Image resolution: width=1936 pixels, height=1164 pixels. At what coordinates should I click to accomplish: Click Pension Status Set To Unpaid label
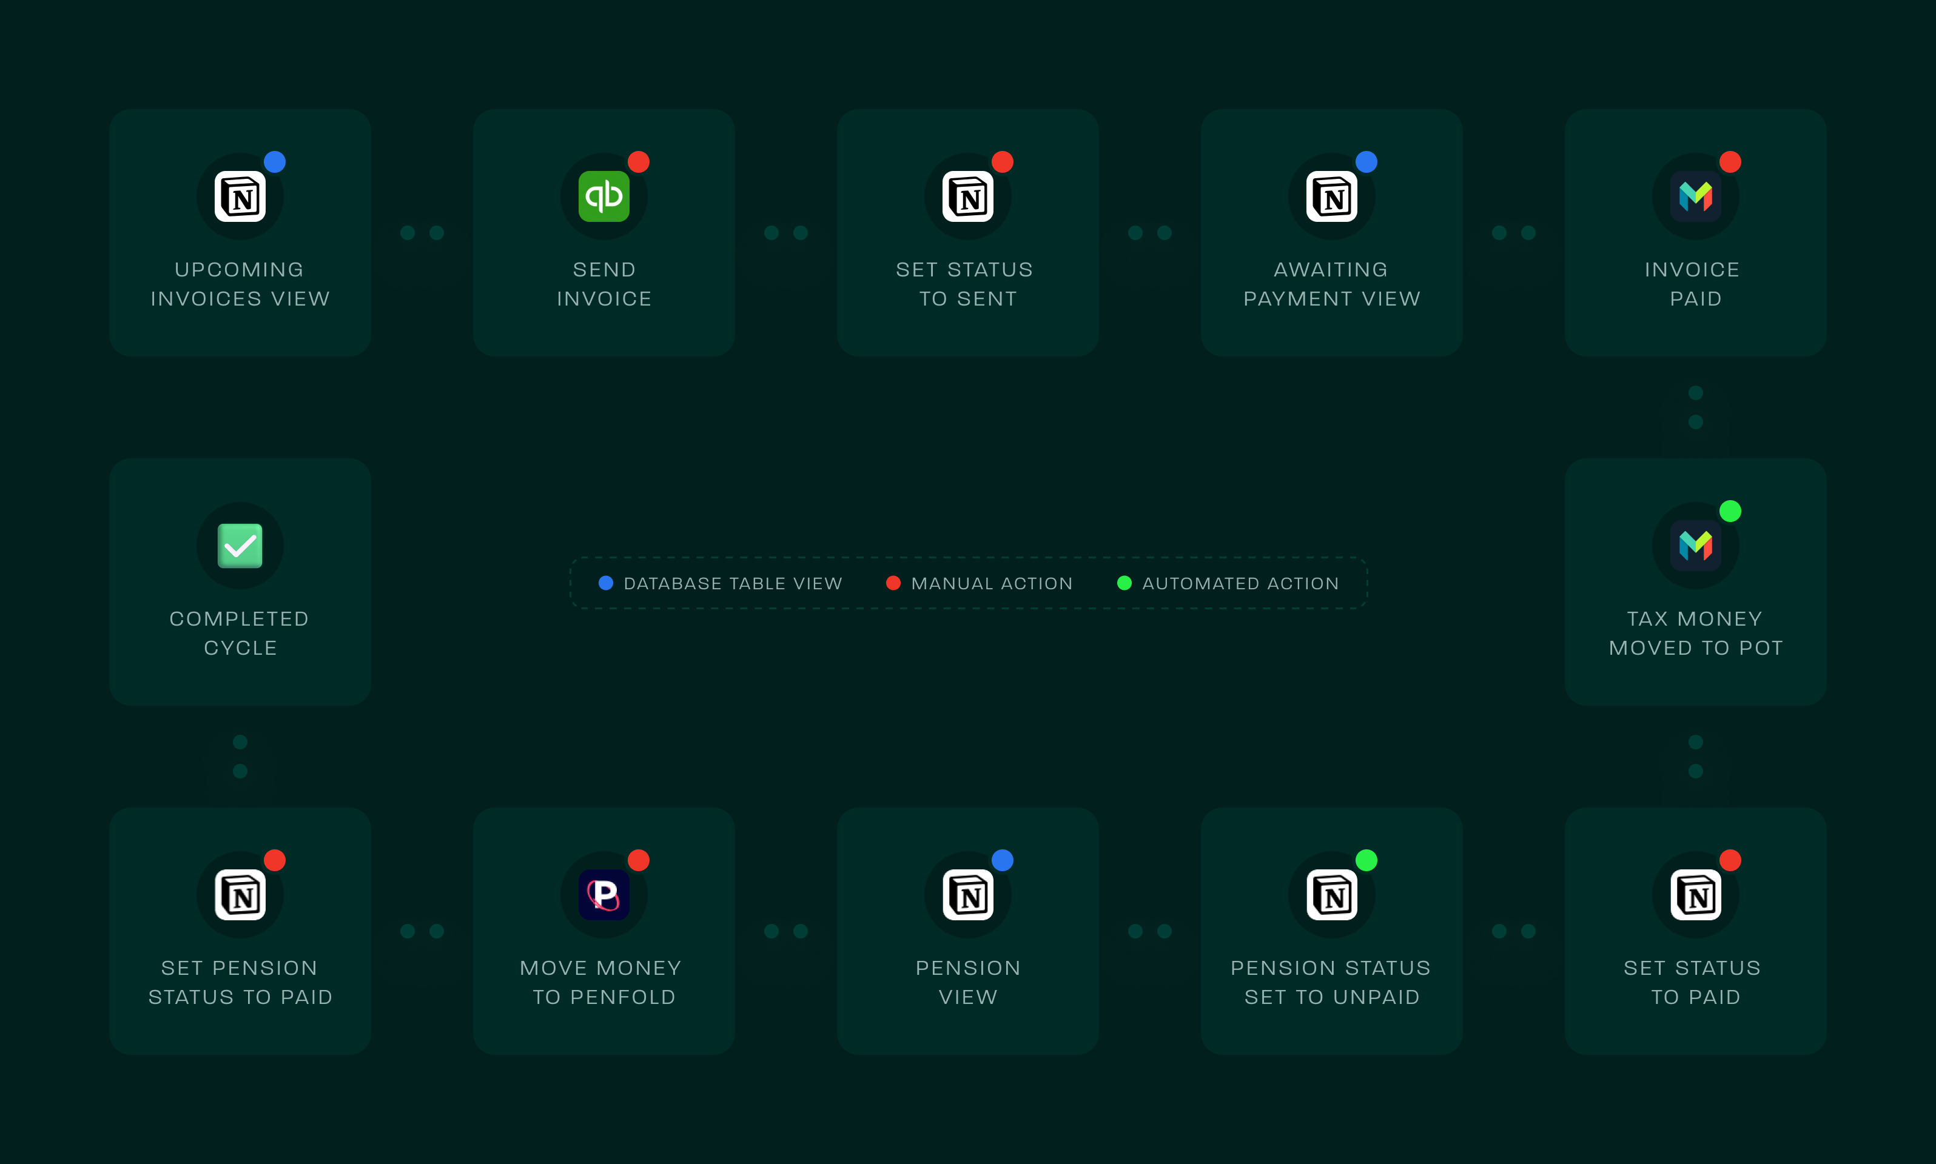point(1332,982)
